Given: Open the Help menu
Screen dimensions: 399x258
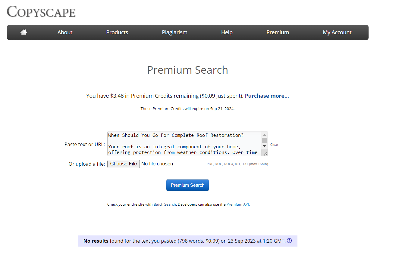Looking at the screenshot, I should click(227, 32).
